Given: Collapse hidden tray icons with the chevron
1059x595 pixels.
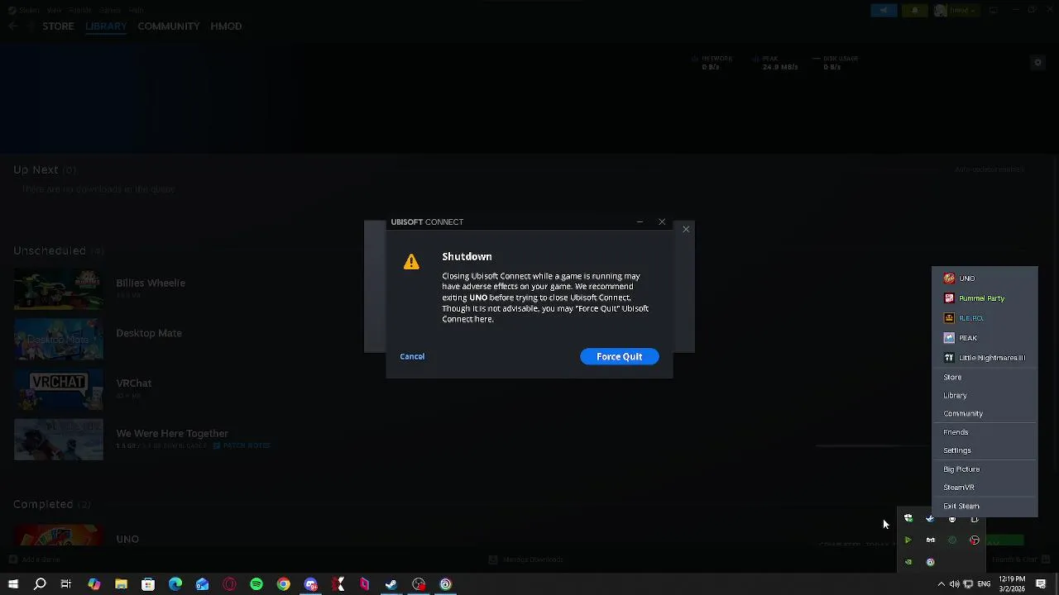Looking at the screenshot, I should 941,584.
